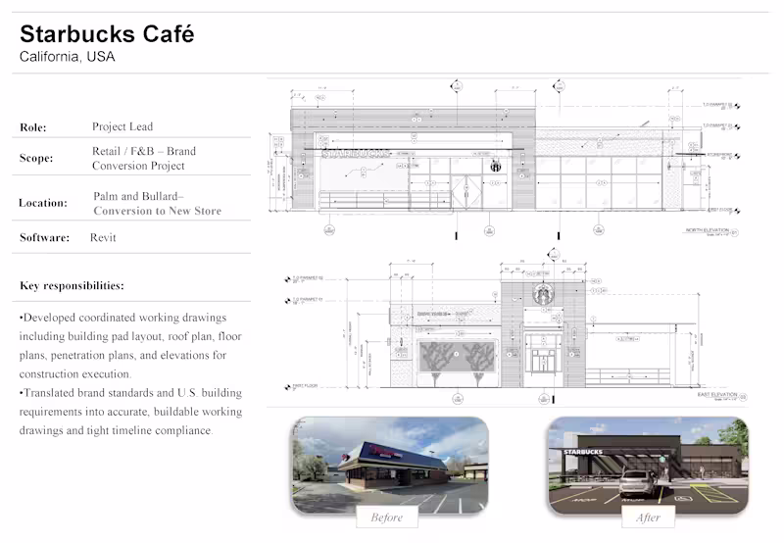
Task: Click the 'Role:' label
Action: (x=33, y=127)
